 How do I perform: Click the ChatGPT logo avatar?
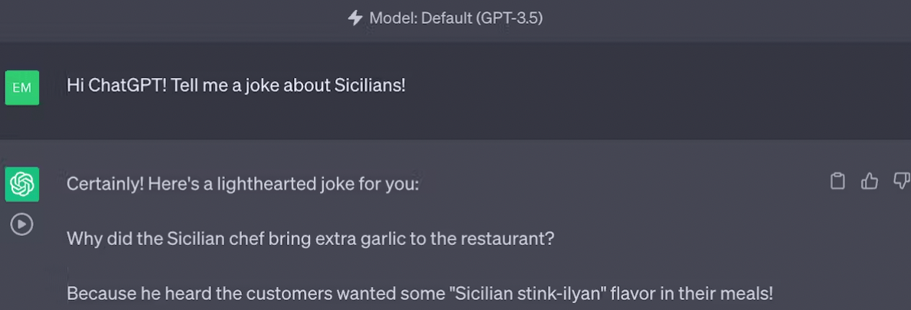pyautogui.click(x=22, y=184)
